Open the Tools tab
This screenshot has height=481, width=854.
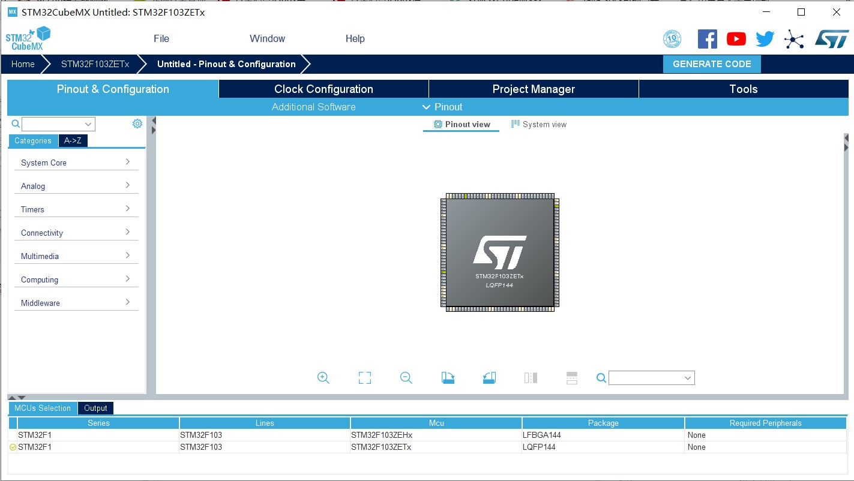point(744,89)
